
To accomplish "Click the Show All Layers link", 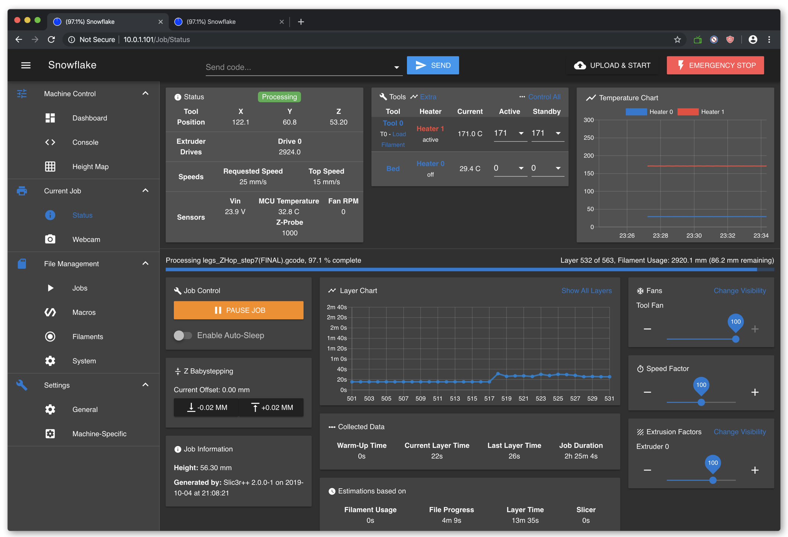I will [586, 291].
